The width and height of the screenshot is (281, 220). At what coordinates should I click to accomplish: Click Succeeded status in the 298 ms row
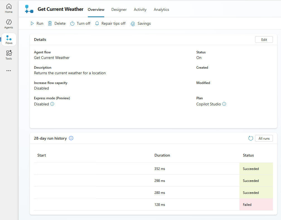tap(256, 181)
